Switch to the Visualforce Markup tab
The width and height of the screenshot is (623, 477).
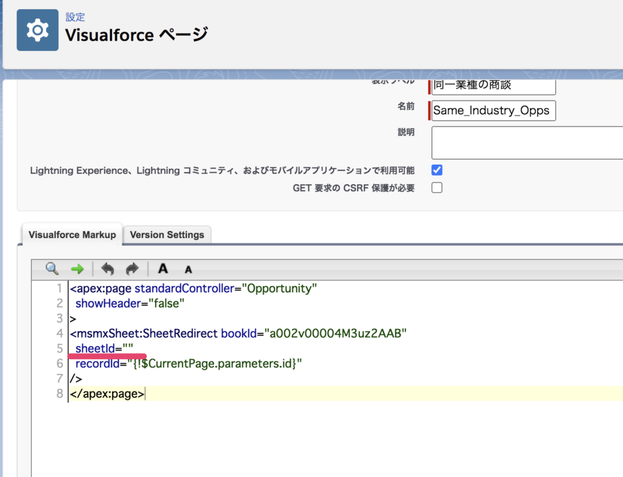(72, 235)
